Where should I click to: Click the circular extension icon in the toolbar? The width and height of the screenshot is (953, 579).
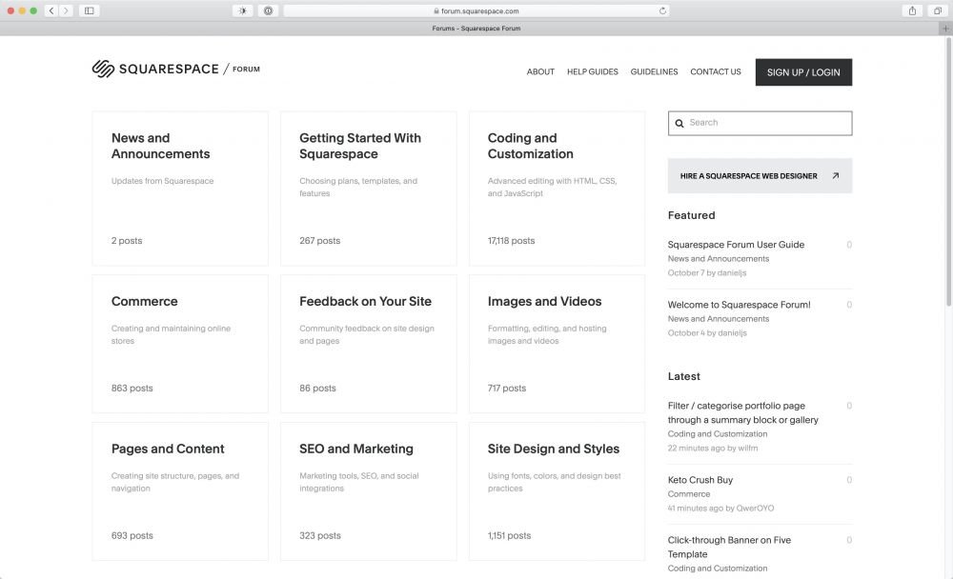(x=268, y=10)
